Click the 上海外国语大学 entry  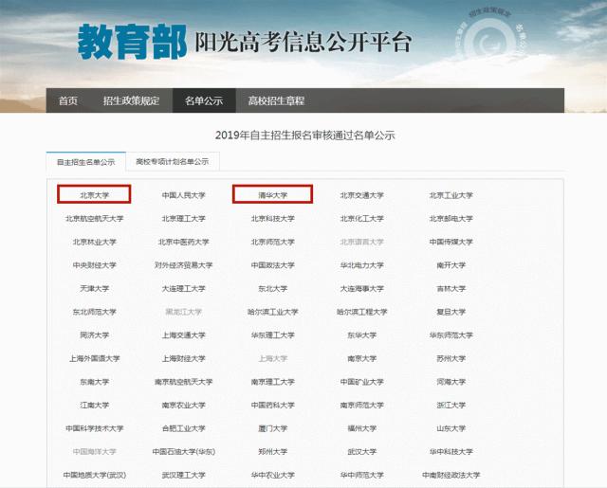pos(95,358)
